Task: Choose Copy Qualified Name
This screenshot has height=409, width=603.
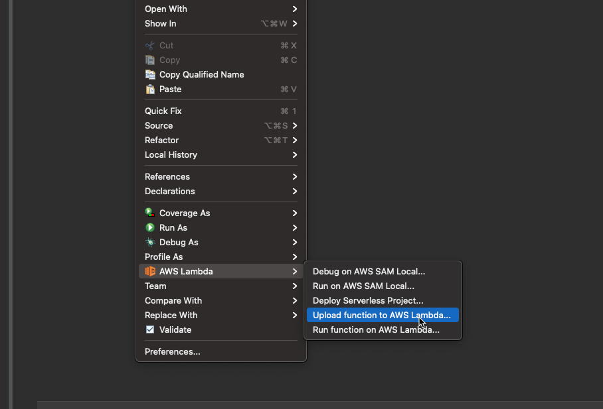Action: (x=221, y=74)
